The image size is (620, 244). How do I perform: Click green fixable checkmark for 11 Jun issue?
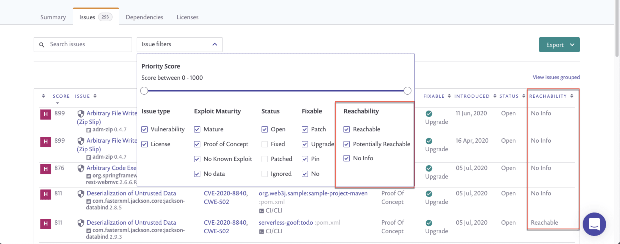pos(429,114)
